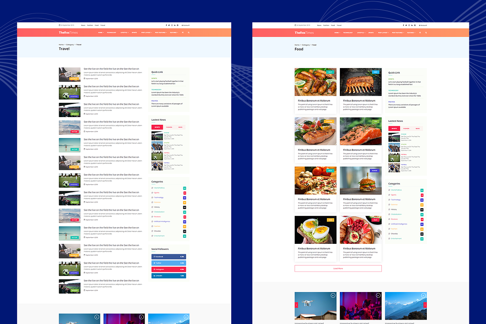Open Facebook followers button on Travel page
Image resolution: width=486 pixels, height=324 pixels.
pyautogui.click(x=169, y=257)
